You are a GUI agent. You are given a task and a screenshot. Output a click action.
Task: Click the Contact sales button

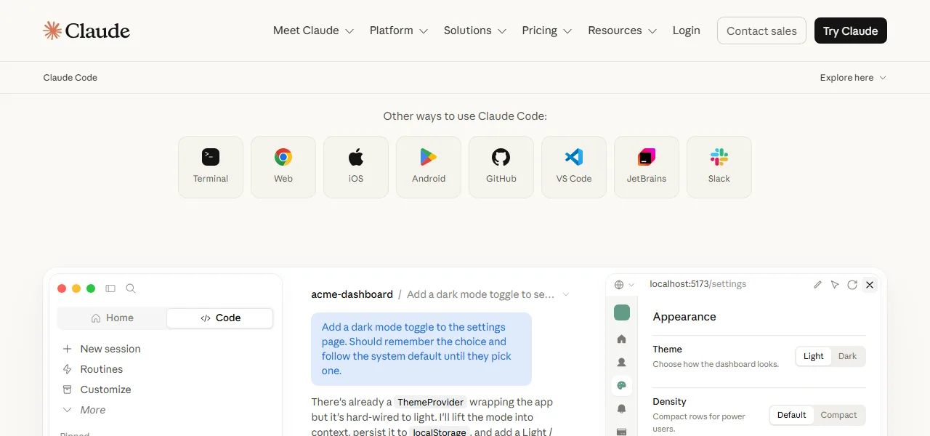[x=761, y=31]
